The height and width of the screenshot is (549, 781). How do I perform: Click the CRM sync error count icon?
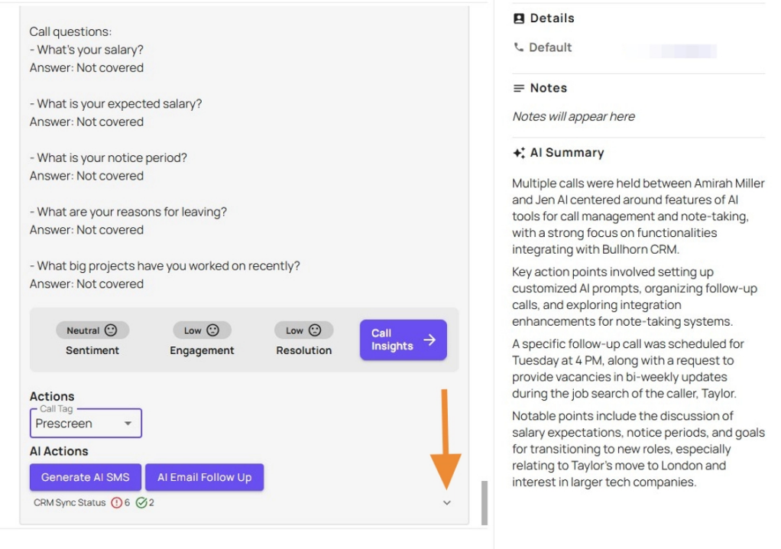coord(117,502)
